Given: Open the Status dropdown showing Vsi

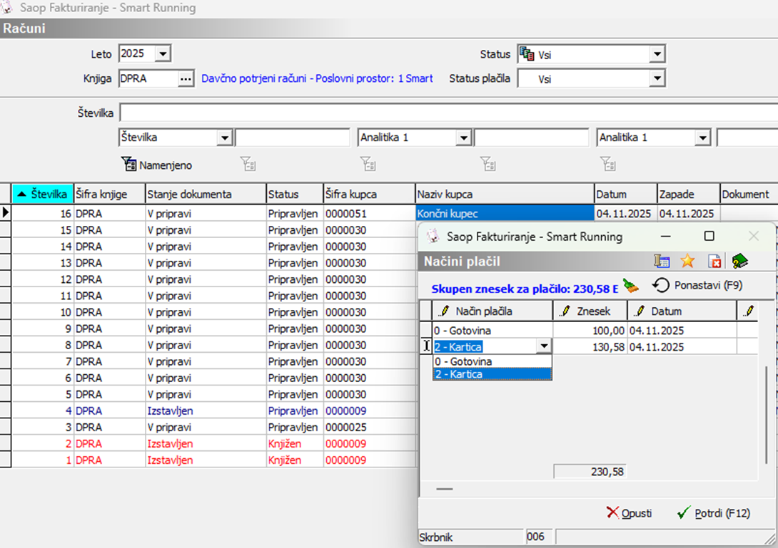Looking at the screenshot, I should pos(657,54).
